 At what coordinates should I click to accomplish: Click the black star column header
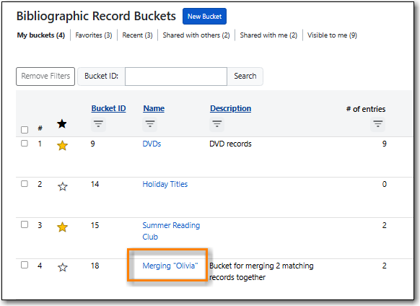(62, 124)
